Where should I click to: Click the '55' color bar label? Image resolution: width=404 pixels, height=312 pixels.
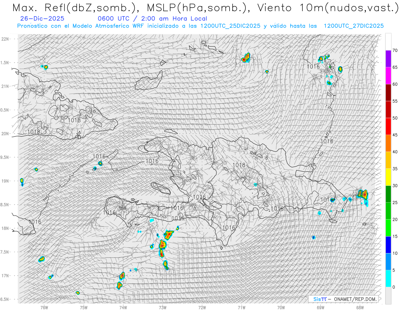coord(395,101)
